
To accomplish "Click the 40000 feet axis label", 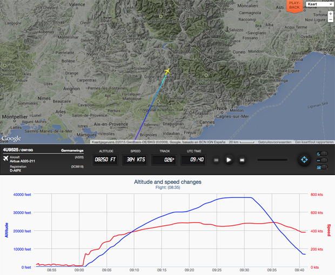I will [x=22, y=195].
